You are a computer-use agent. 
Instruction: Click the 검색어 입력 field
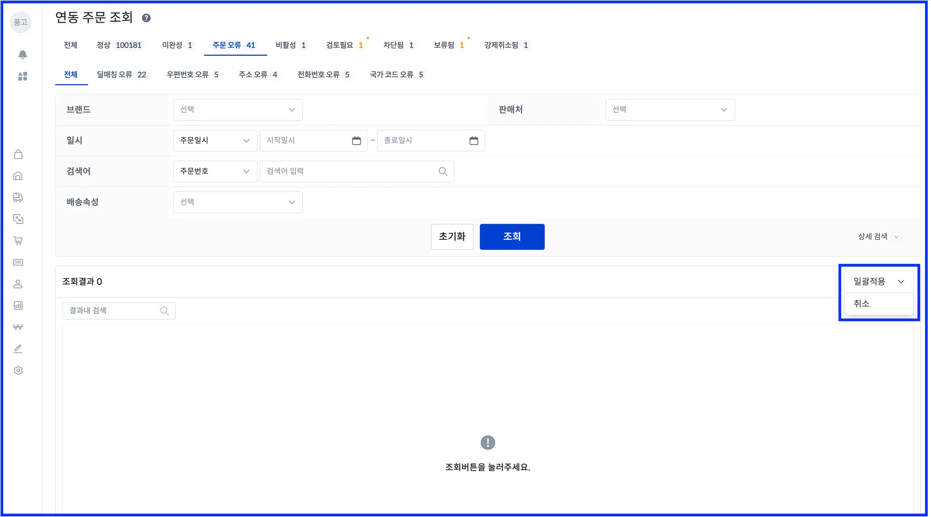(x=350, y=171)
